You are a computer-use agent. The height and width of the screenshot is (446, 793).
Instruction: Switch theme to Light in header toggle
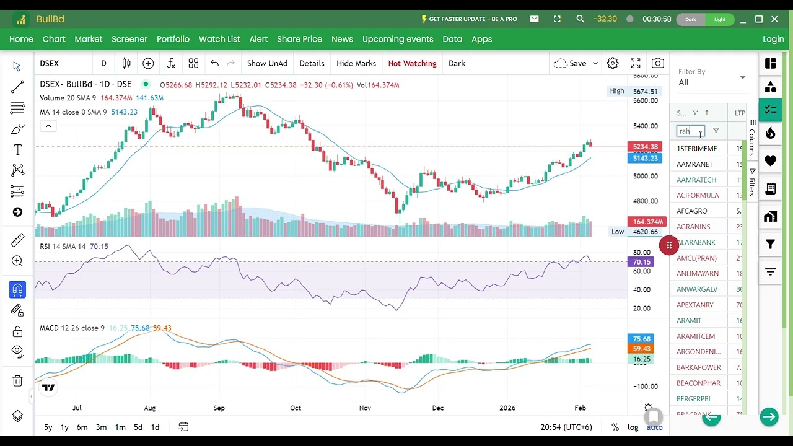pyautogui.click(x=720, y=19)
